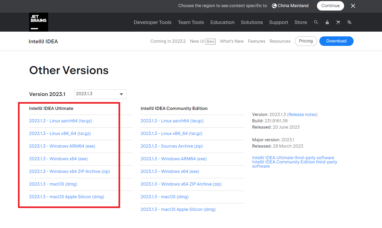Click the IntelliJ IDEA Ultimate column heading
Viewport: 382px width, 228px height.
(x=51, y=108)
